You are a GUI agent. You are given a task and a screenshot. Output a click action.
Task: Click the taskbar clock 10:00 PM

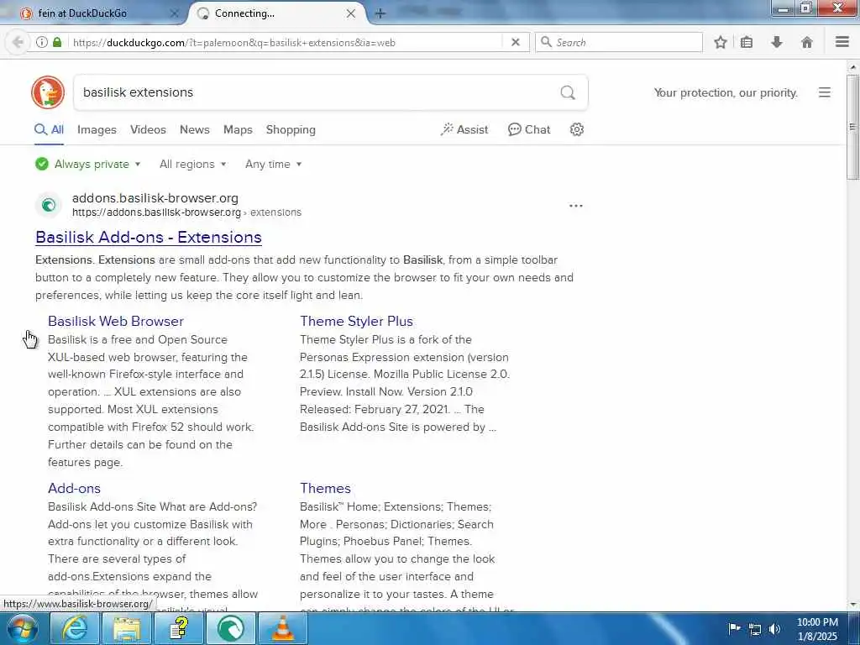coord(817,622)
